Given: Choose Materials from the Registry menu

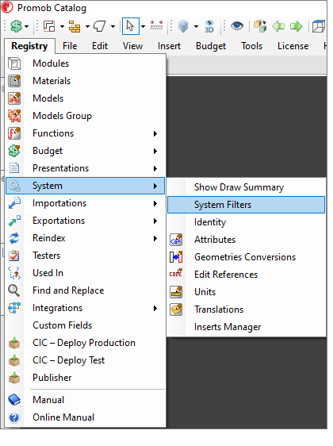Looking at the screenshot, I should (86, 81).
